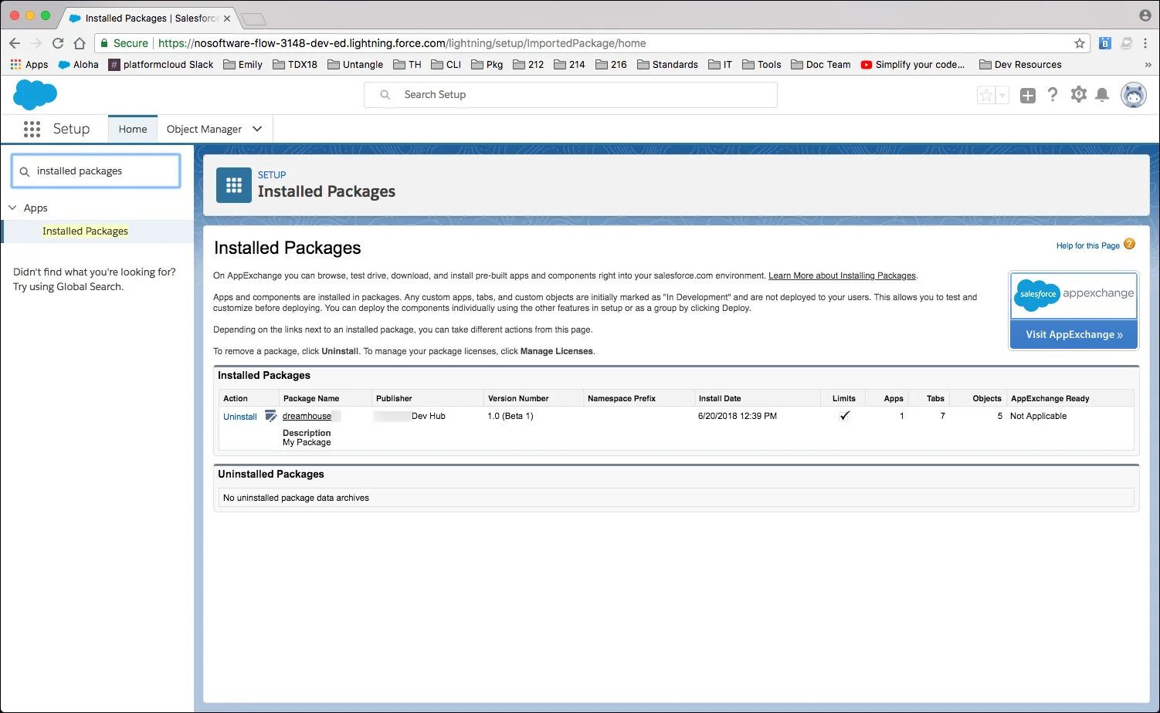
Task: Open the Aloha bookmark
Action: pos(79,65)
